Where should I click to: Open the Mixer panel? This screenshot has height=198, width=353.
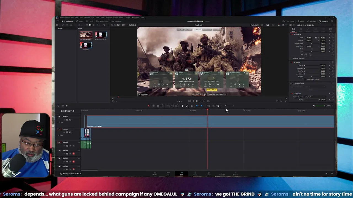301,21
